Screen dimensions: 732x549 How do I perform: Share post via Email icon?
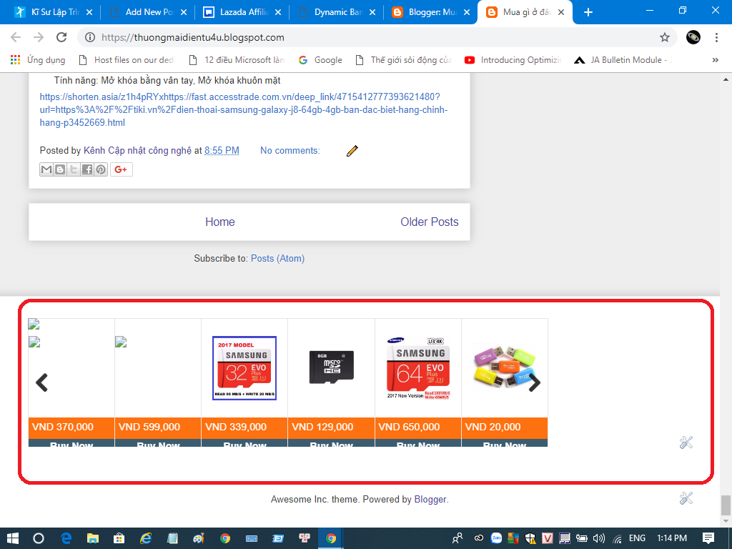pyautogui.click(x=46, y=169)
